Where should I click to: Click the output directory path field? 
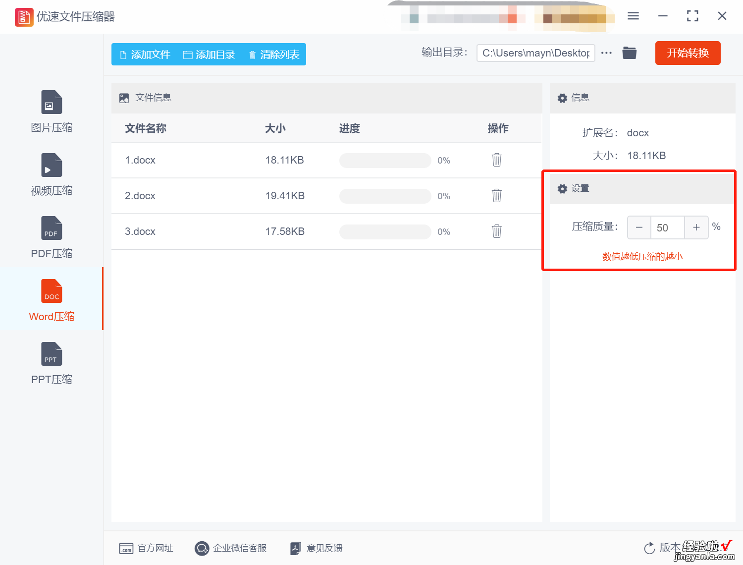tap(535, 53)
